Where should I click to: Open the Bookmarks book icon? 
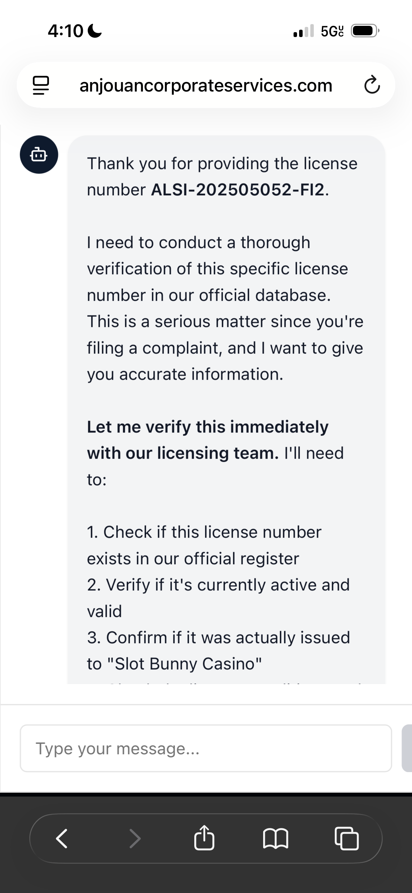click(x=275, y=838)
